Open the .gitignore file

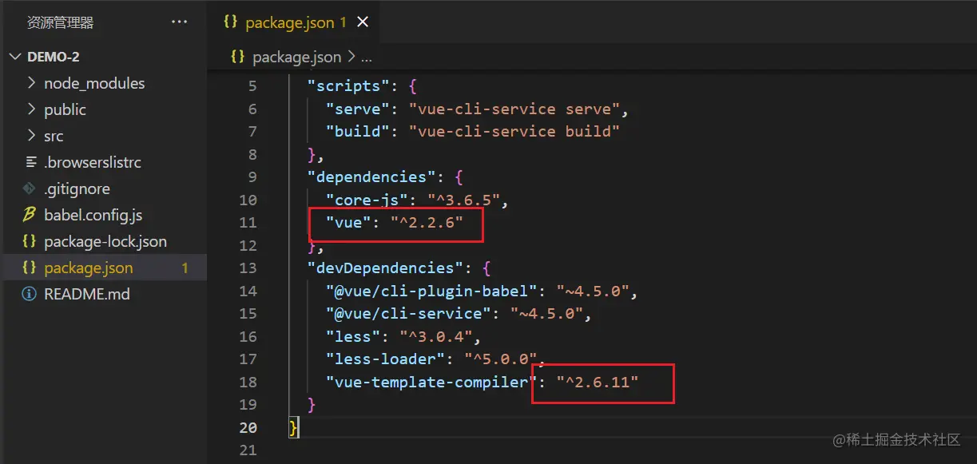point(77,188)
